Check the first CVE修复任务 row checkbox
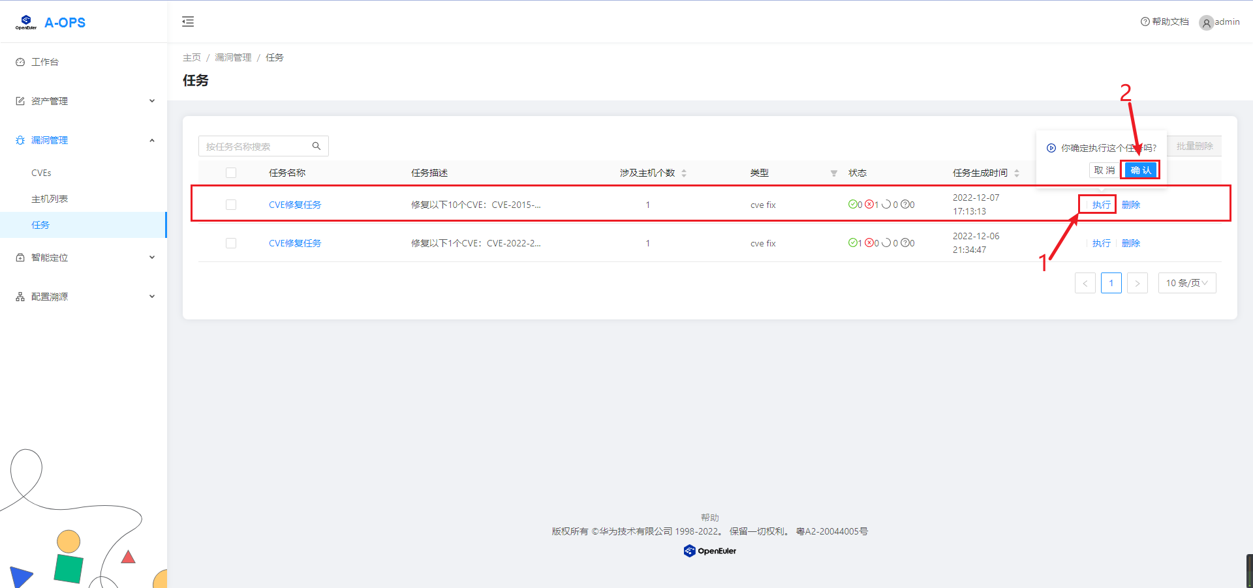1253x588 pixels. point(231,205)
